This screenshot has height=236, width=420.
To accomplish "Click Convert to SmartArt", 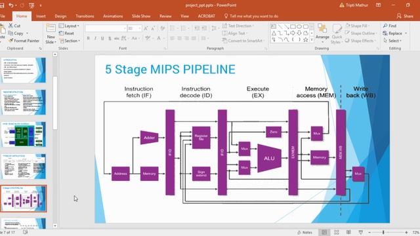I will tap(243, 41).
